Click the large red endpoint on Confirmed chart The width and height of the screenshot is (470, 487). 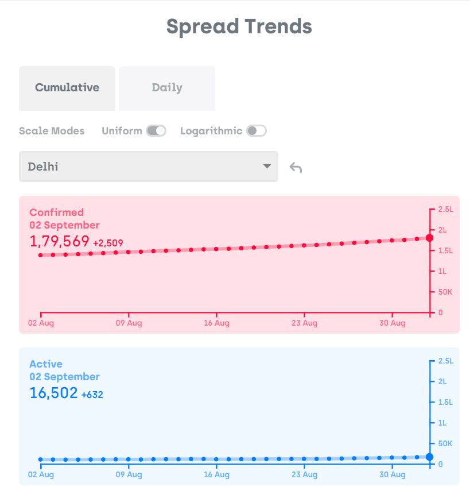pos(429,238)
